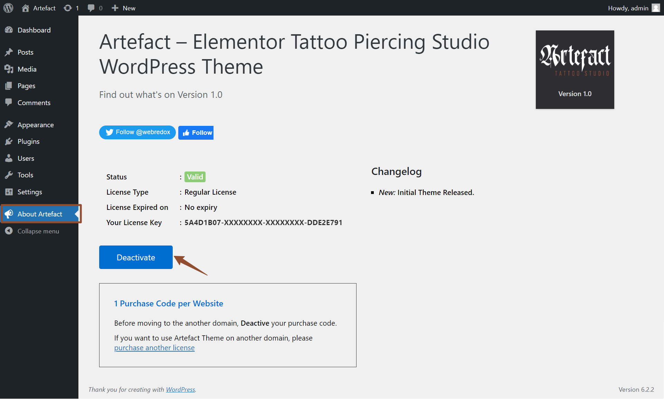This screenshot has height=399, width=664.
Task: Click the Tools menu icon
Action: [x=9, y=175]
